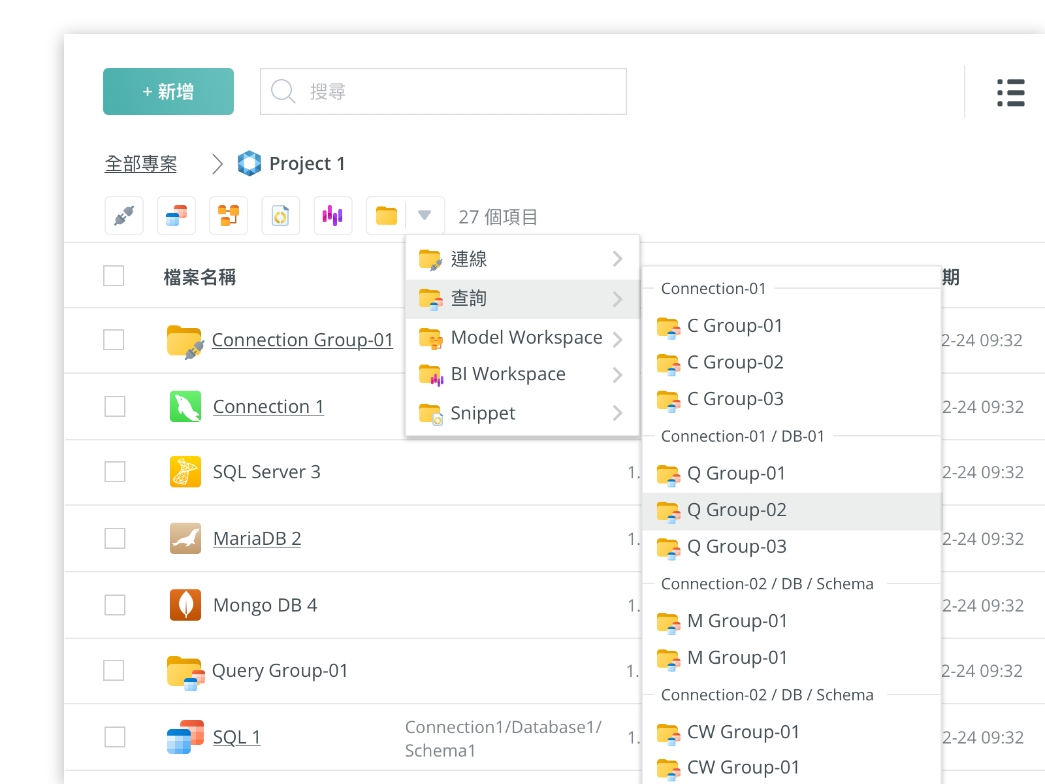Click the query toolbar icon
Screen dimensions: 1045x784
[176, 216]
